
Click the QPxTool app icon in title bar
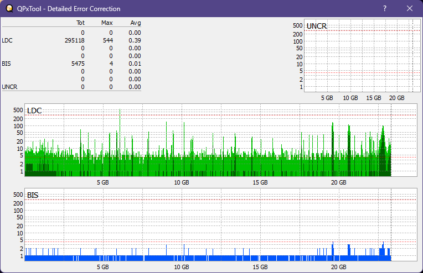point(9,8)
